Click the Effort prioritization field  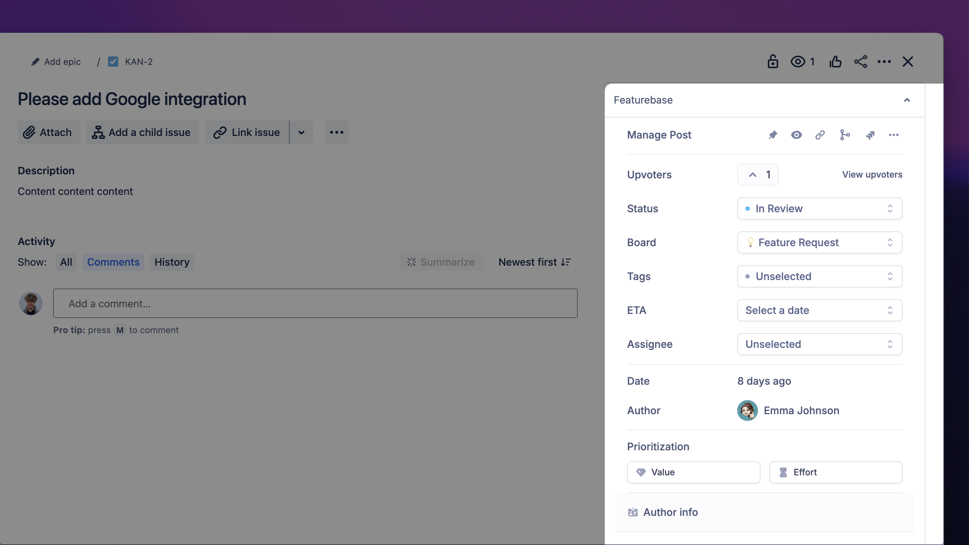coord(836,472)
